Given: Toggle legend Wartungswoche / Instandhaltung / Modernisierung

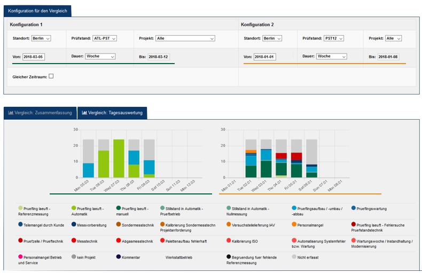Looking at the screenshot, I should (382, 244).
